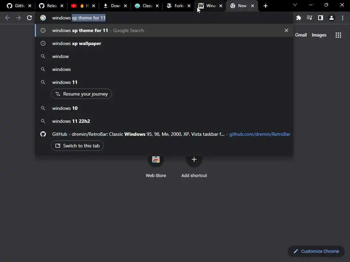The image size is (350, 262).
Task: Click the Resume your journey button
Action: point(81,94)
